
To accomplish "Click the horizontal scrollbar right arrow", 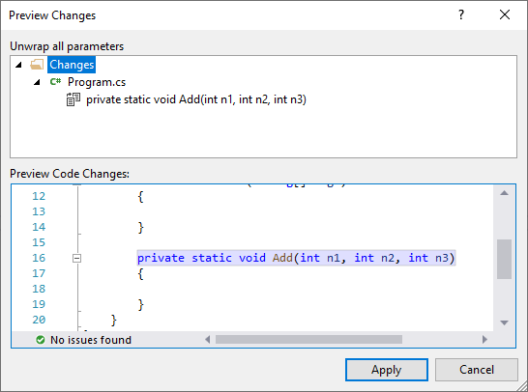I will point(484,340).
